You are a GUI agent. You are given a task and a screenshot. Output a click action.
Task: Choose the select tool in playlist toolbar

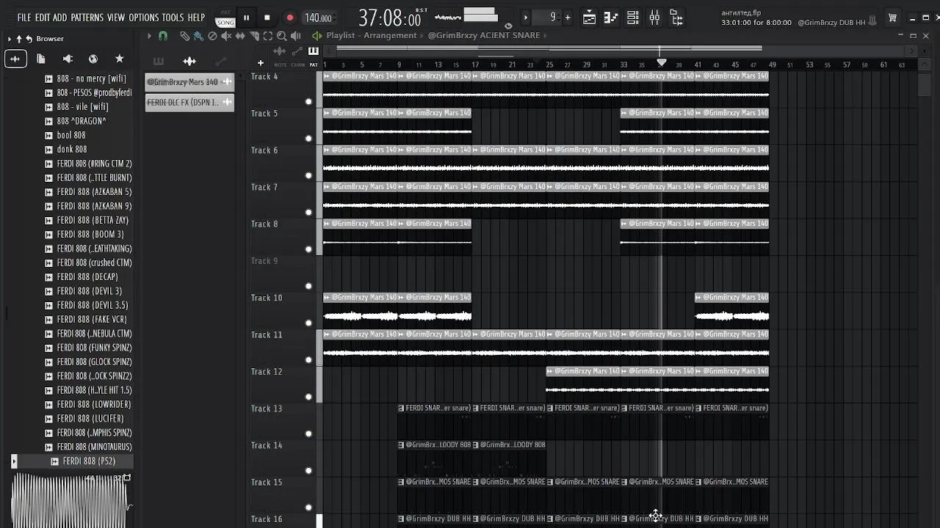(268, 35)
